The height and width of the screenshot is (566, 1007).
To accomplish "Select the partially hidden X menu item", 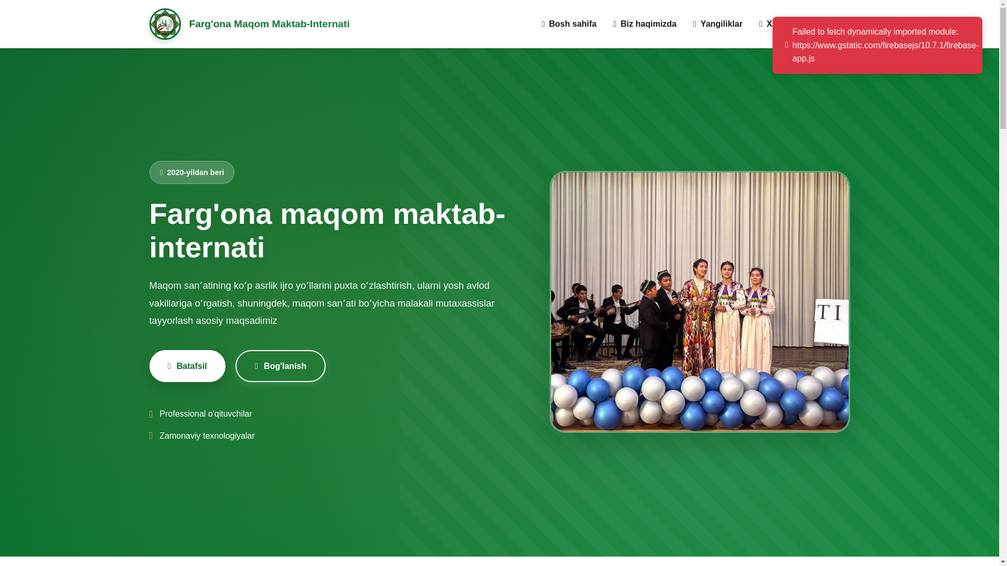I will pyautogui.click(x=766, y=24).
